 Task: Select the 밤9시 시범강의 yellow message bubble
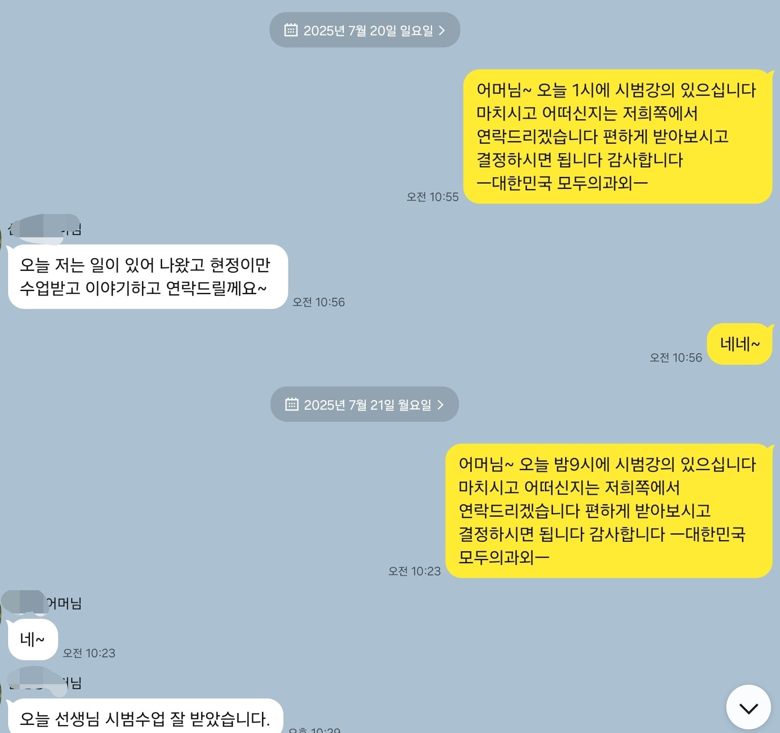[x=609, y=511]
